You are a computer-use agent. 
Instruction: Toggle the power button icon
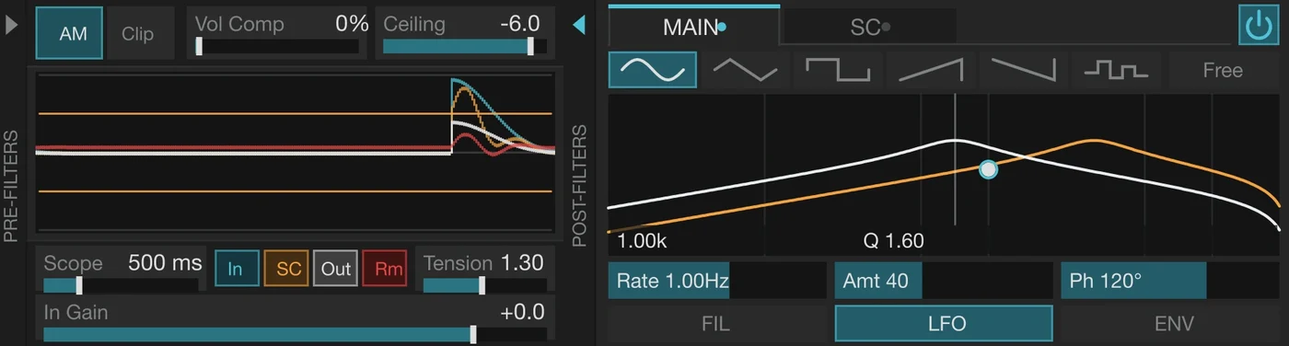pos(1259,25)
